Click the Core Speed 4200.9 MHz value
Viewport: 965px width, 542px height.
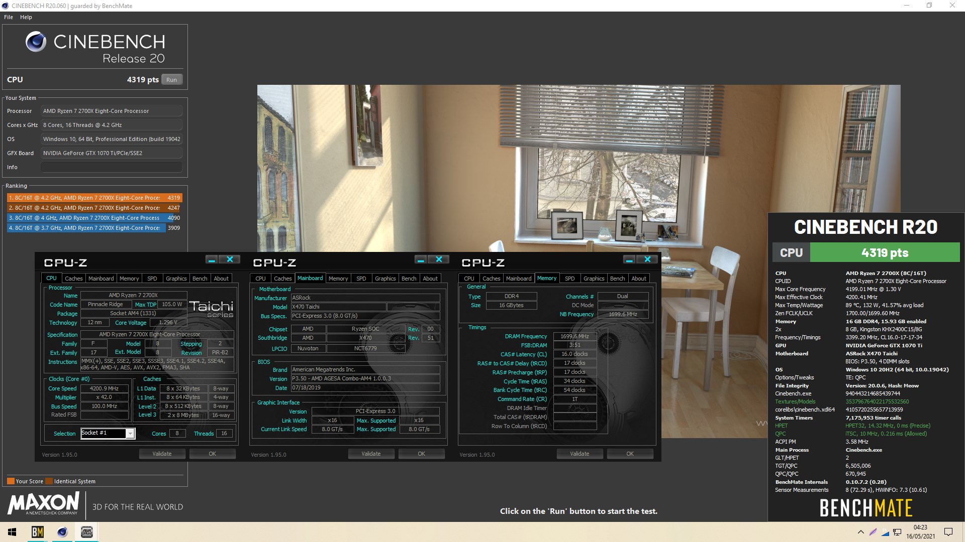pos(105,388)
